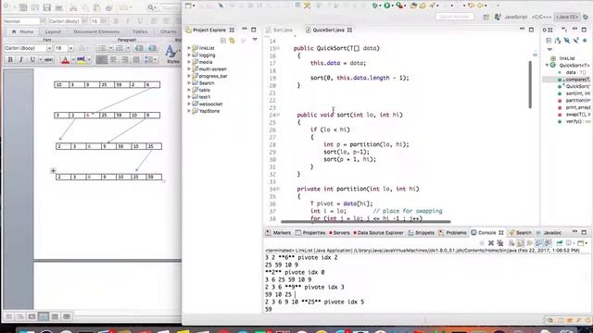
Task: Switch to the QuickSort.java editor tab
Action: tap(328, 30)
